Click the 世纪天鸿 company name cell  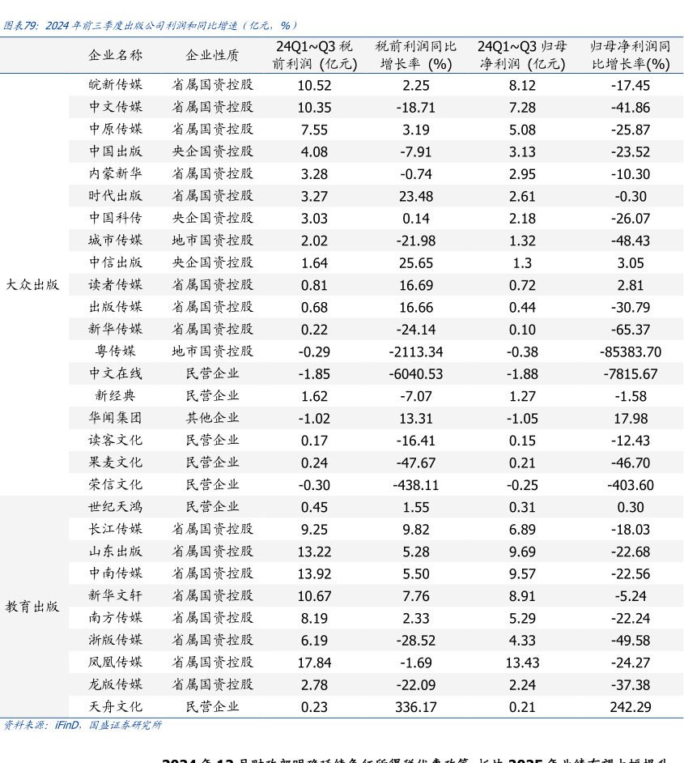pos(115,507)
